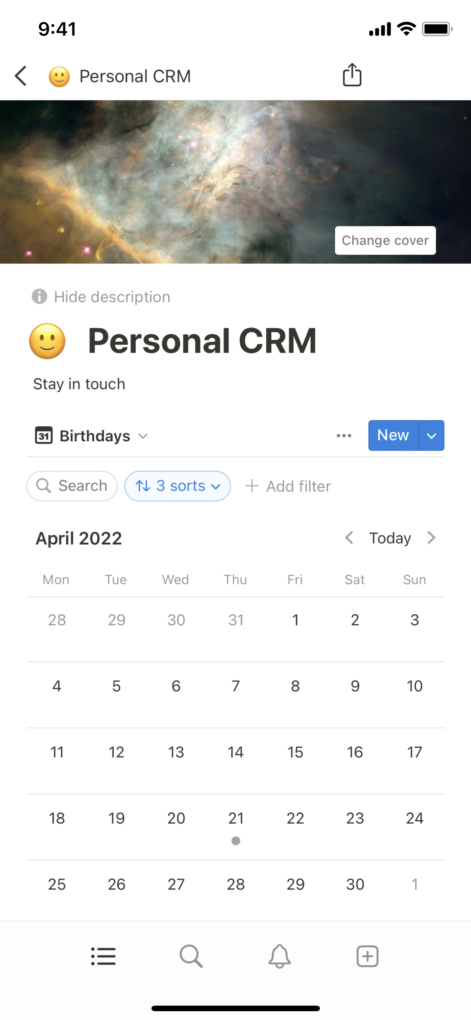Expand the arrow next to New button

431,435
